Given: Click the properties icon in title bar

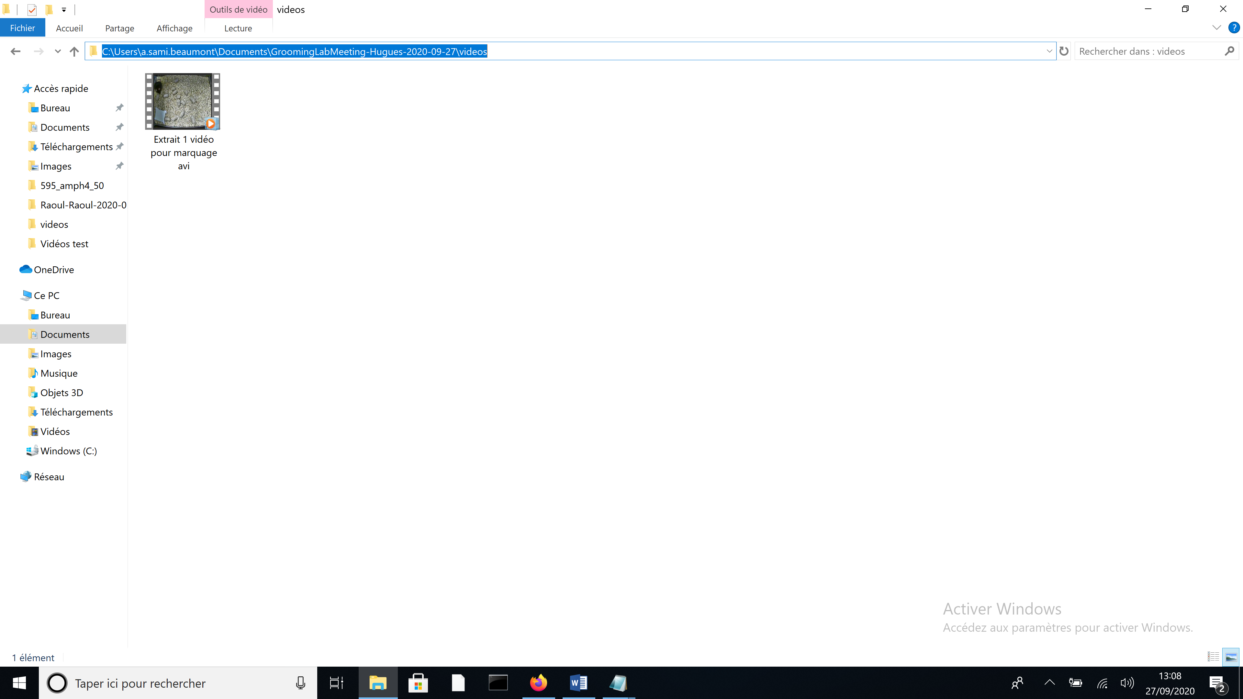Looking at the screenshot, I should tap(32, 9).
